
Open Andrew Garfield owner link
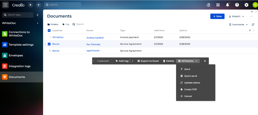point(95,38)
